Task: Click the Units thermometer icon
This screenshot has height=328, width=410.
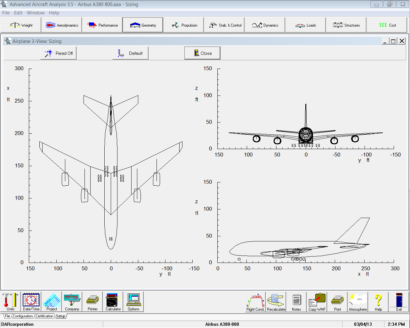Action: [x=11, y=302]
